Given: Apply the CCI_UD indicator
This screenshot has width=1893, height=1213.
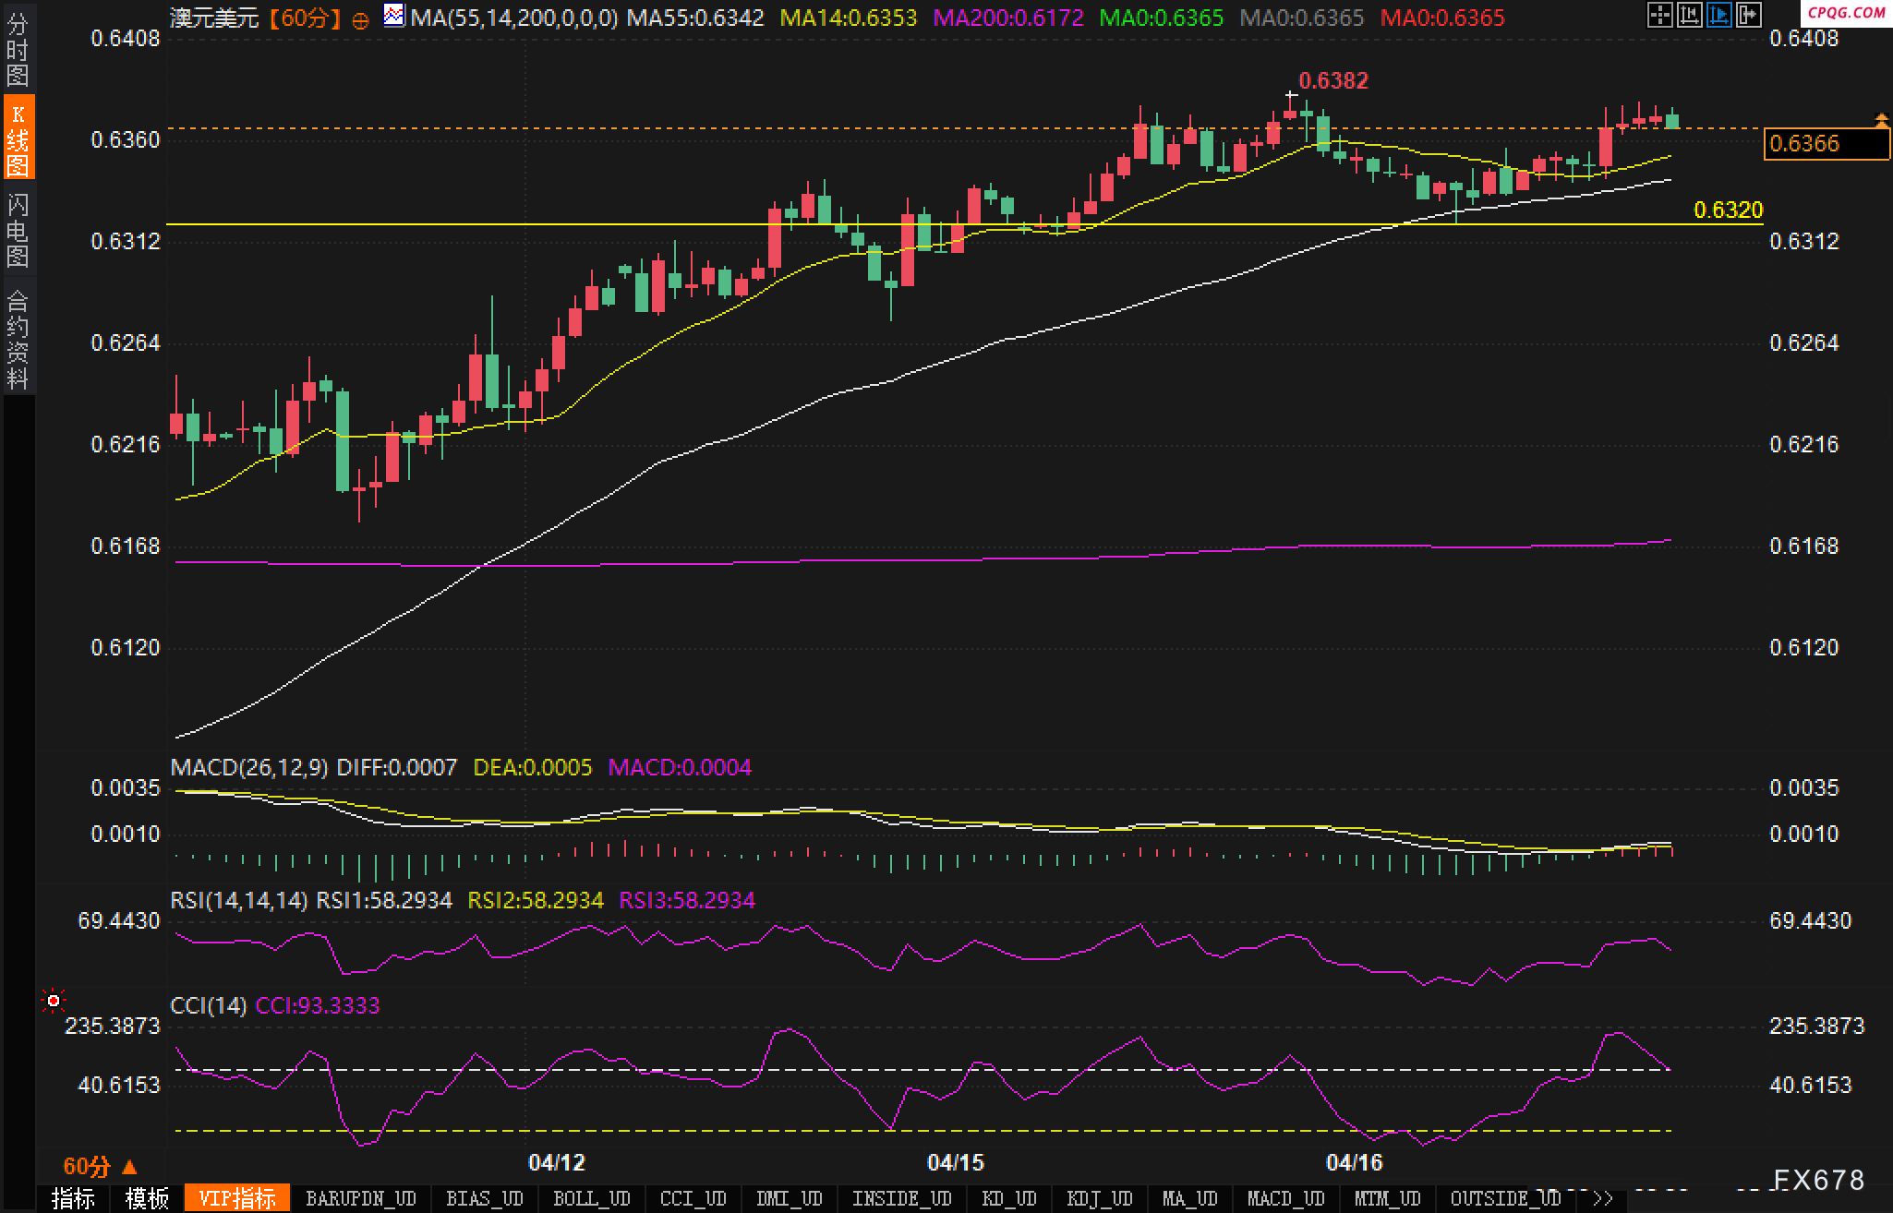Looking at the screenshot, I should pyautogui.click(x=693, y=1198).
